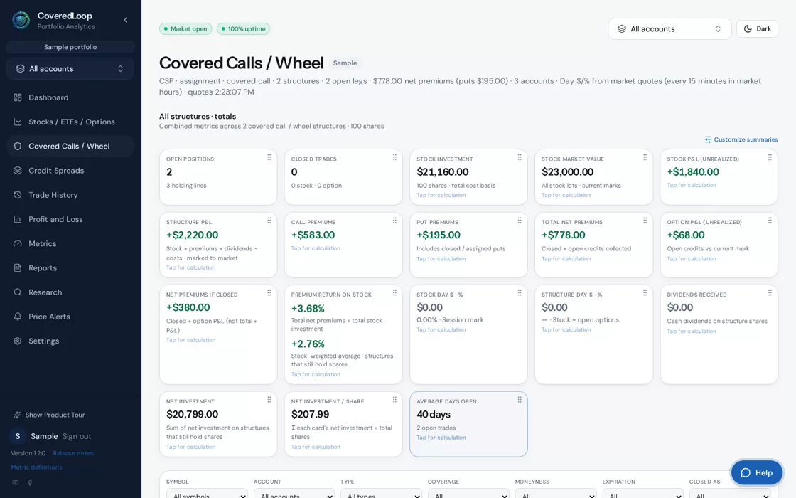Open the top-right All accounts dropdown

pyautogui.click(x=669, y=29)
